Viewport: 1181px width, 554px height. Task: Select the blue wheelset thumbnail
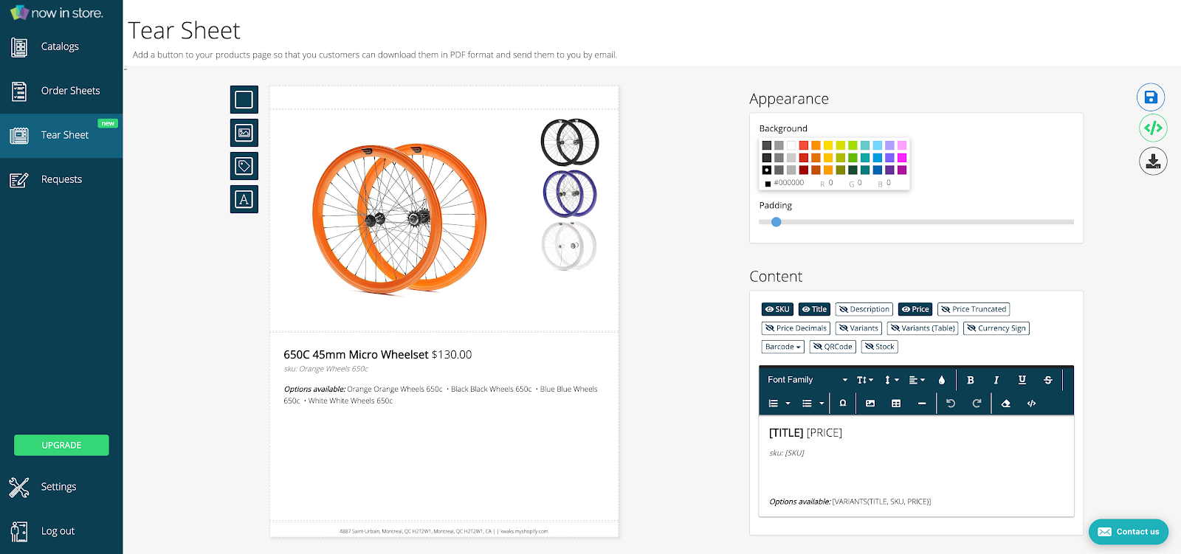(569, 193)
